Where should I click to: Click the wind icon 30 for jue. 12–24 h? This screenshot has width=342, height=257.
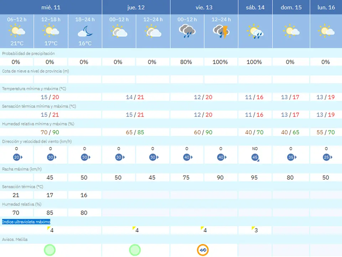tap(154, 157)
